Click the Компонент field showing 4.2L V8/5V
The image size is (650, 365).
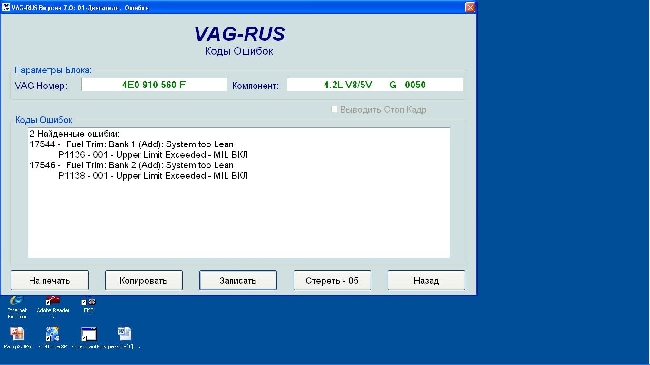click(x=374, y=85)
